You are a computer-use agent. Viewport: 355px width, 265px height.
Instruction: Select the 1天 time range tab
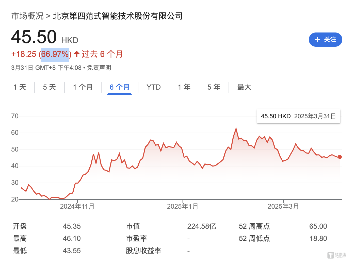click(20, 87)
